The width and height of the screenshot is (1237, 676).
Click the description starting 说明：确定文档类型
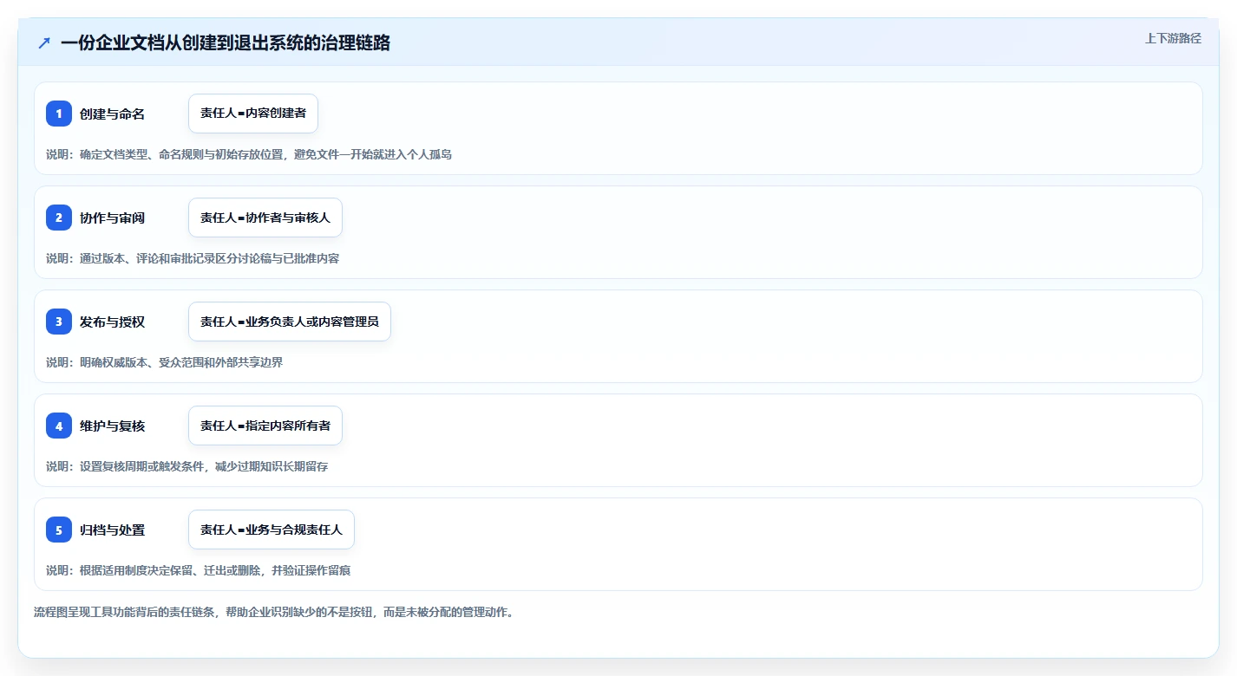coord(249,154)
